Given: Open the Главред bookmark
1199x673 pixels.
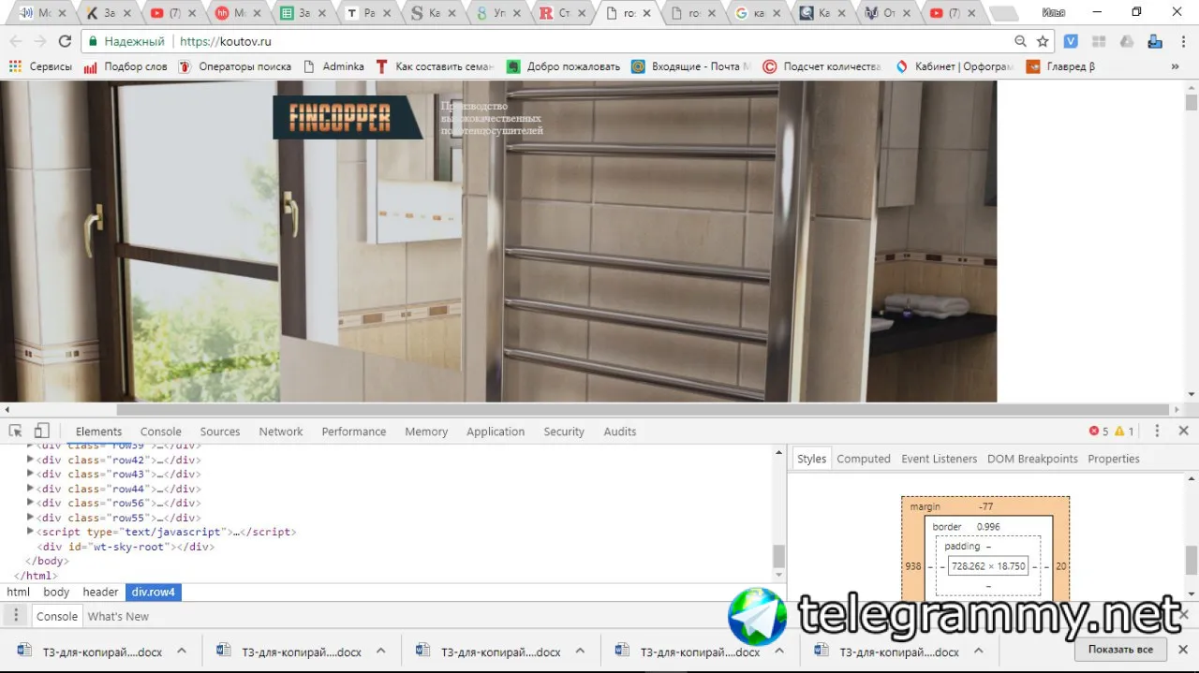Looking at the screenshot, I should click(x=1061, y=66).
